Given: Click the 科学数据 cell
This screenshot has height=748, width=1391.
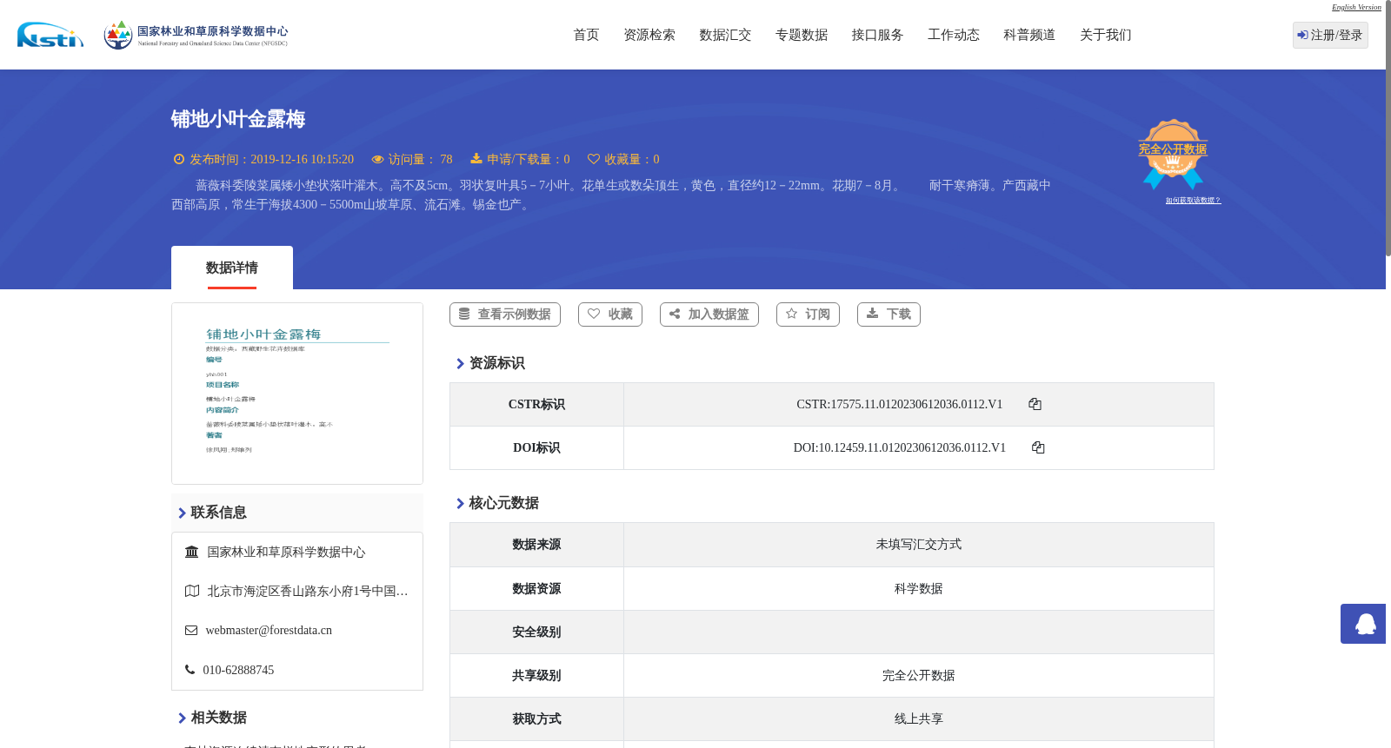Looking at the screenshot, I should pos(919,588).
